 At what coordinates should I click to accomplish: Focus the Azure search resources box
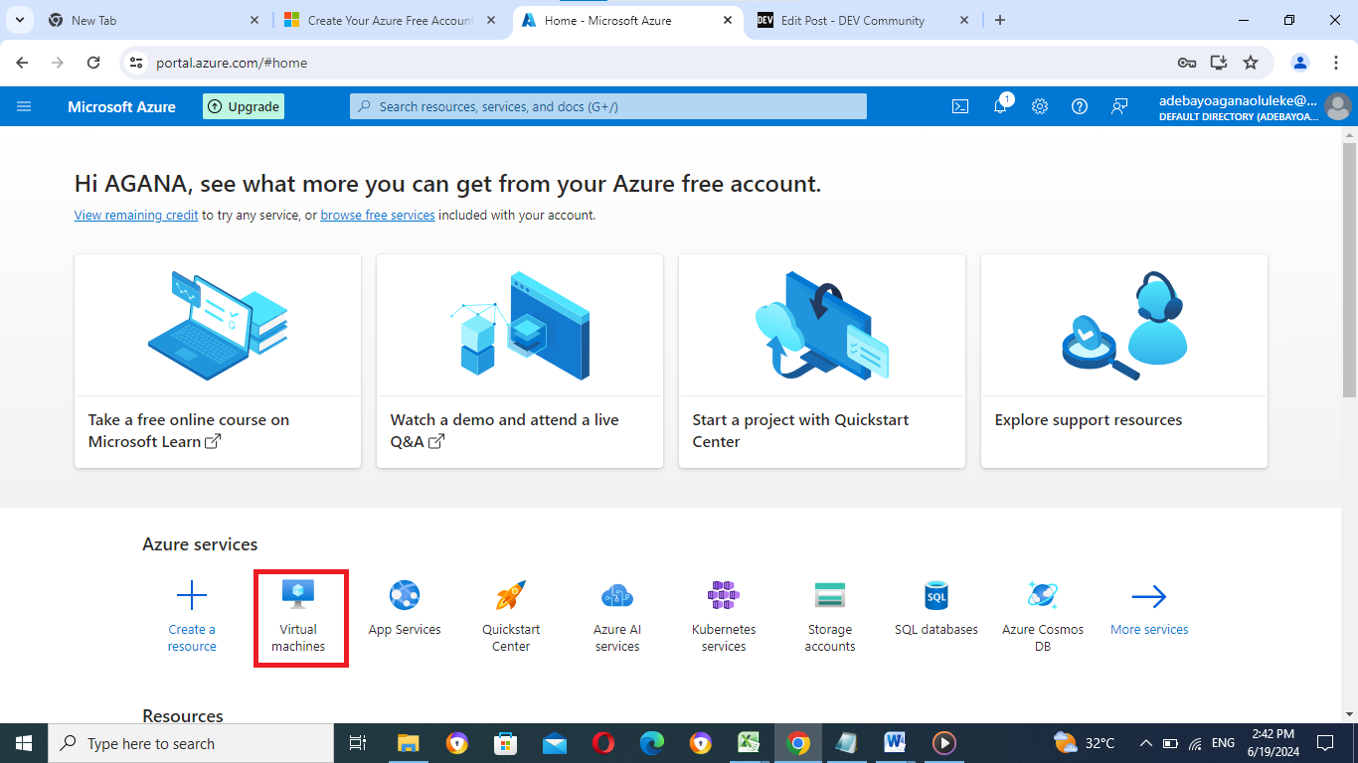coord(608,106)
